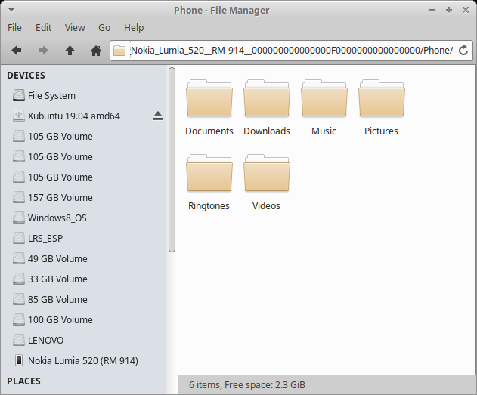Open the View menu
The height and width of the screenshot is (395, 477).
pyautogui.click(x=75, y=27)
